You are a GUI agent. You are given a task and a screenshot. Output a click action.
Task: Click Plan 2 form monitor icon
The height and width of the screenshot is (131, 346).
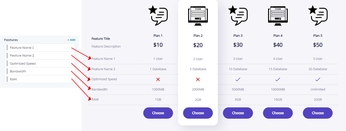click(198, 16)
